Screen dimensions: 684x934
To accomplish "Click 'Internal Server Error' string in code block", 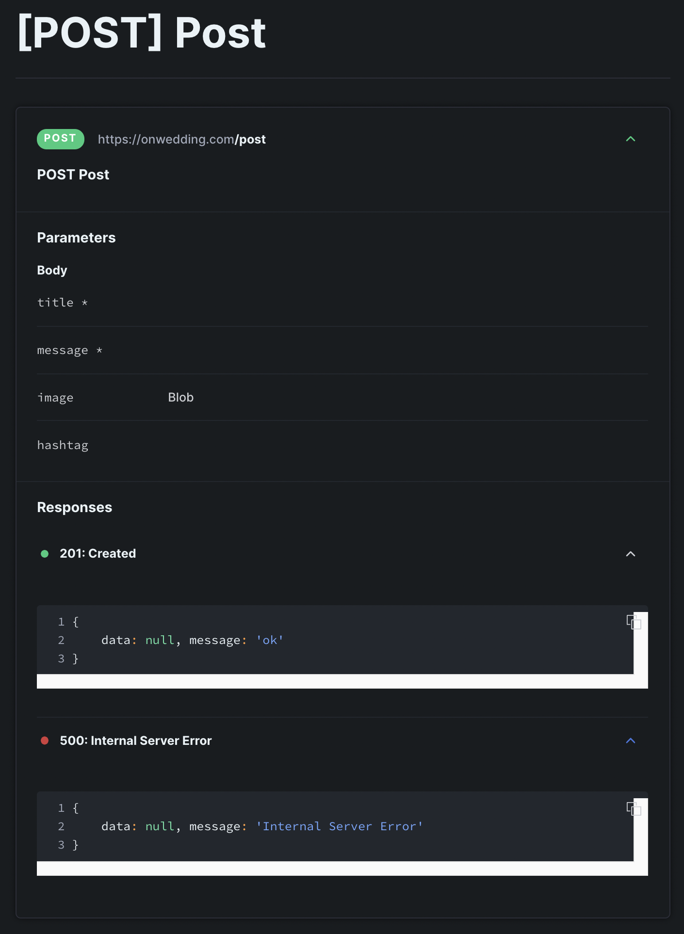I will [340, 826].
